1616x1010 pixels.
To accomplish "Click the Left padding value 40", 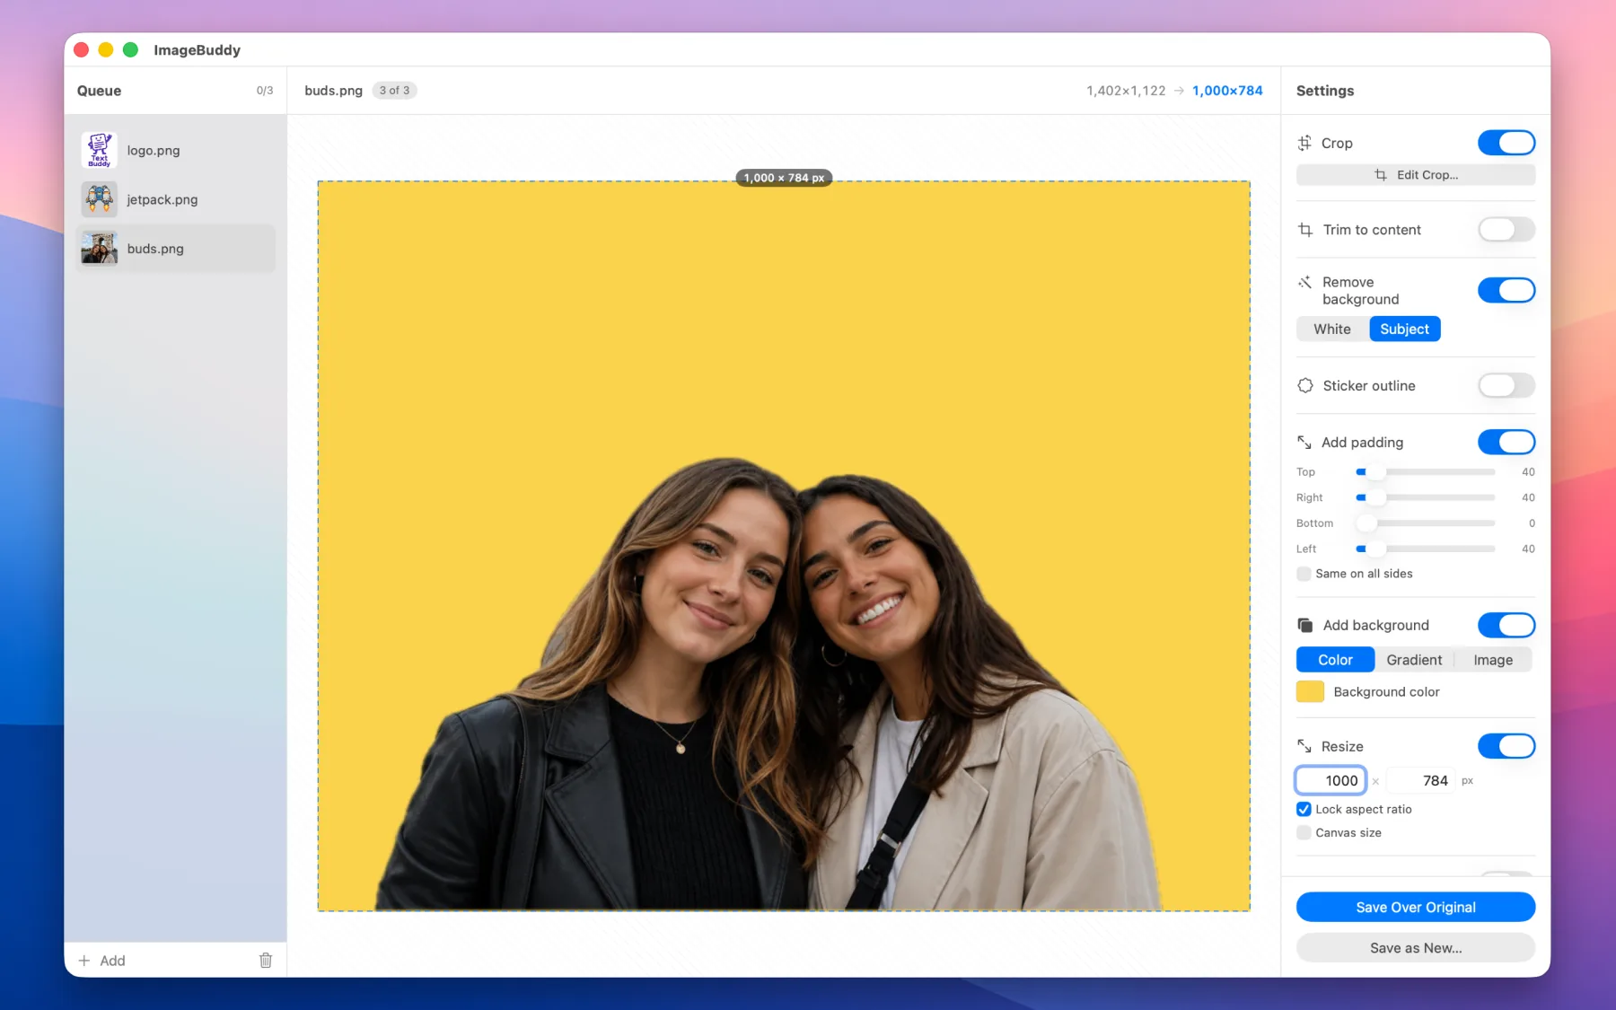I will click(1528, 549).
